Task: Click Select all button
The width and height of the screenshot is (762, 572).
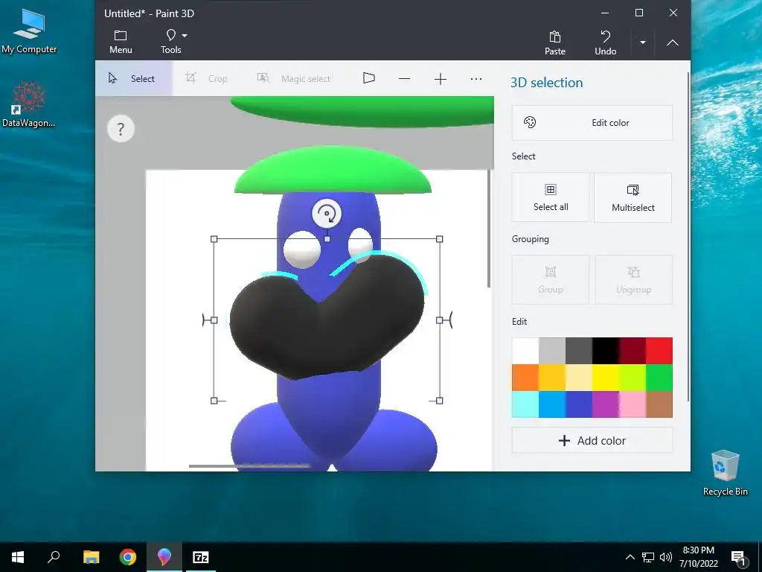Action: [551, 197]
